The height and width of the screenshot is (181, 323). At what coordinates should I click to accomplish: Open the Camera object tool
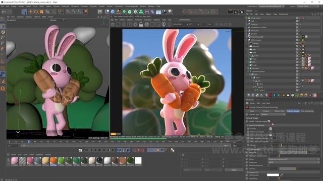pos(164,12)
